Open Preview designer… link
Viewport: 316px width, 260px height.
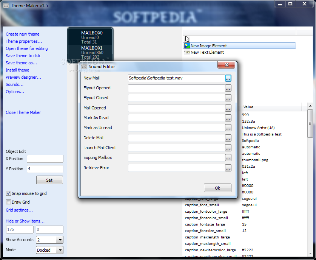tap(23, 77)
